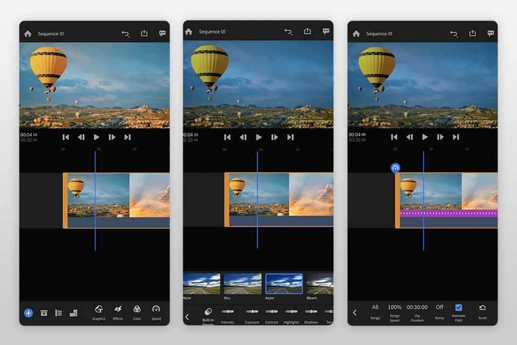The height and width of the screenshot is (345, 517).
Task: Open the Effects tool
Action: coord(118,313)
